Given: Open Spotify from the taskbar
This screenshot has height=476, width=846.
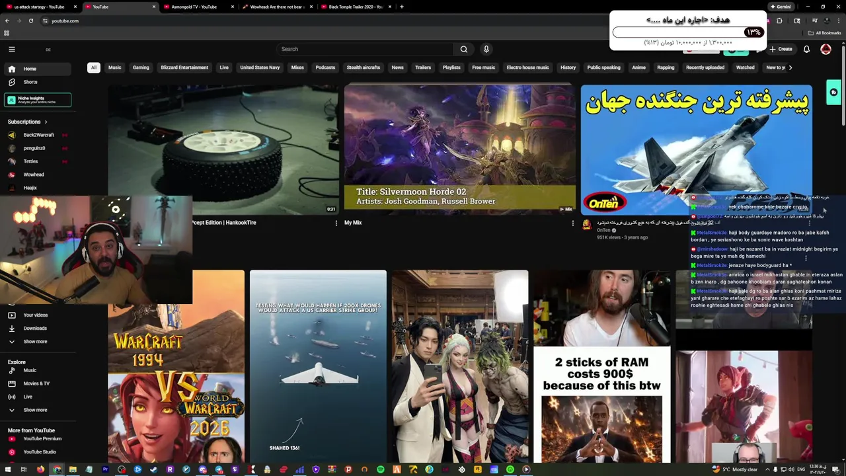Looking at the screenshot, I should [x=381, y=469].
